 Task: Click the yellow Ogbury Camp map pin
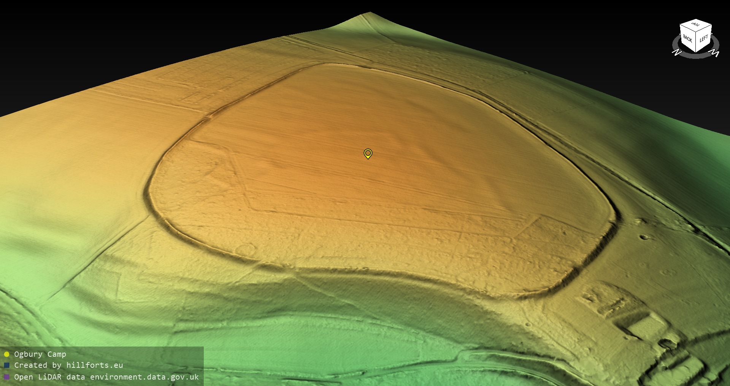pyautogui.click(x=368, y=153)
